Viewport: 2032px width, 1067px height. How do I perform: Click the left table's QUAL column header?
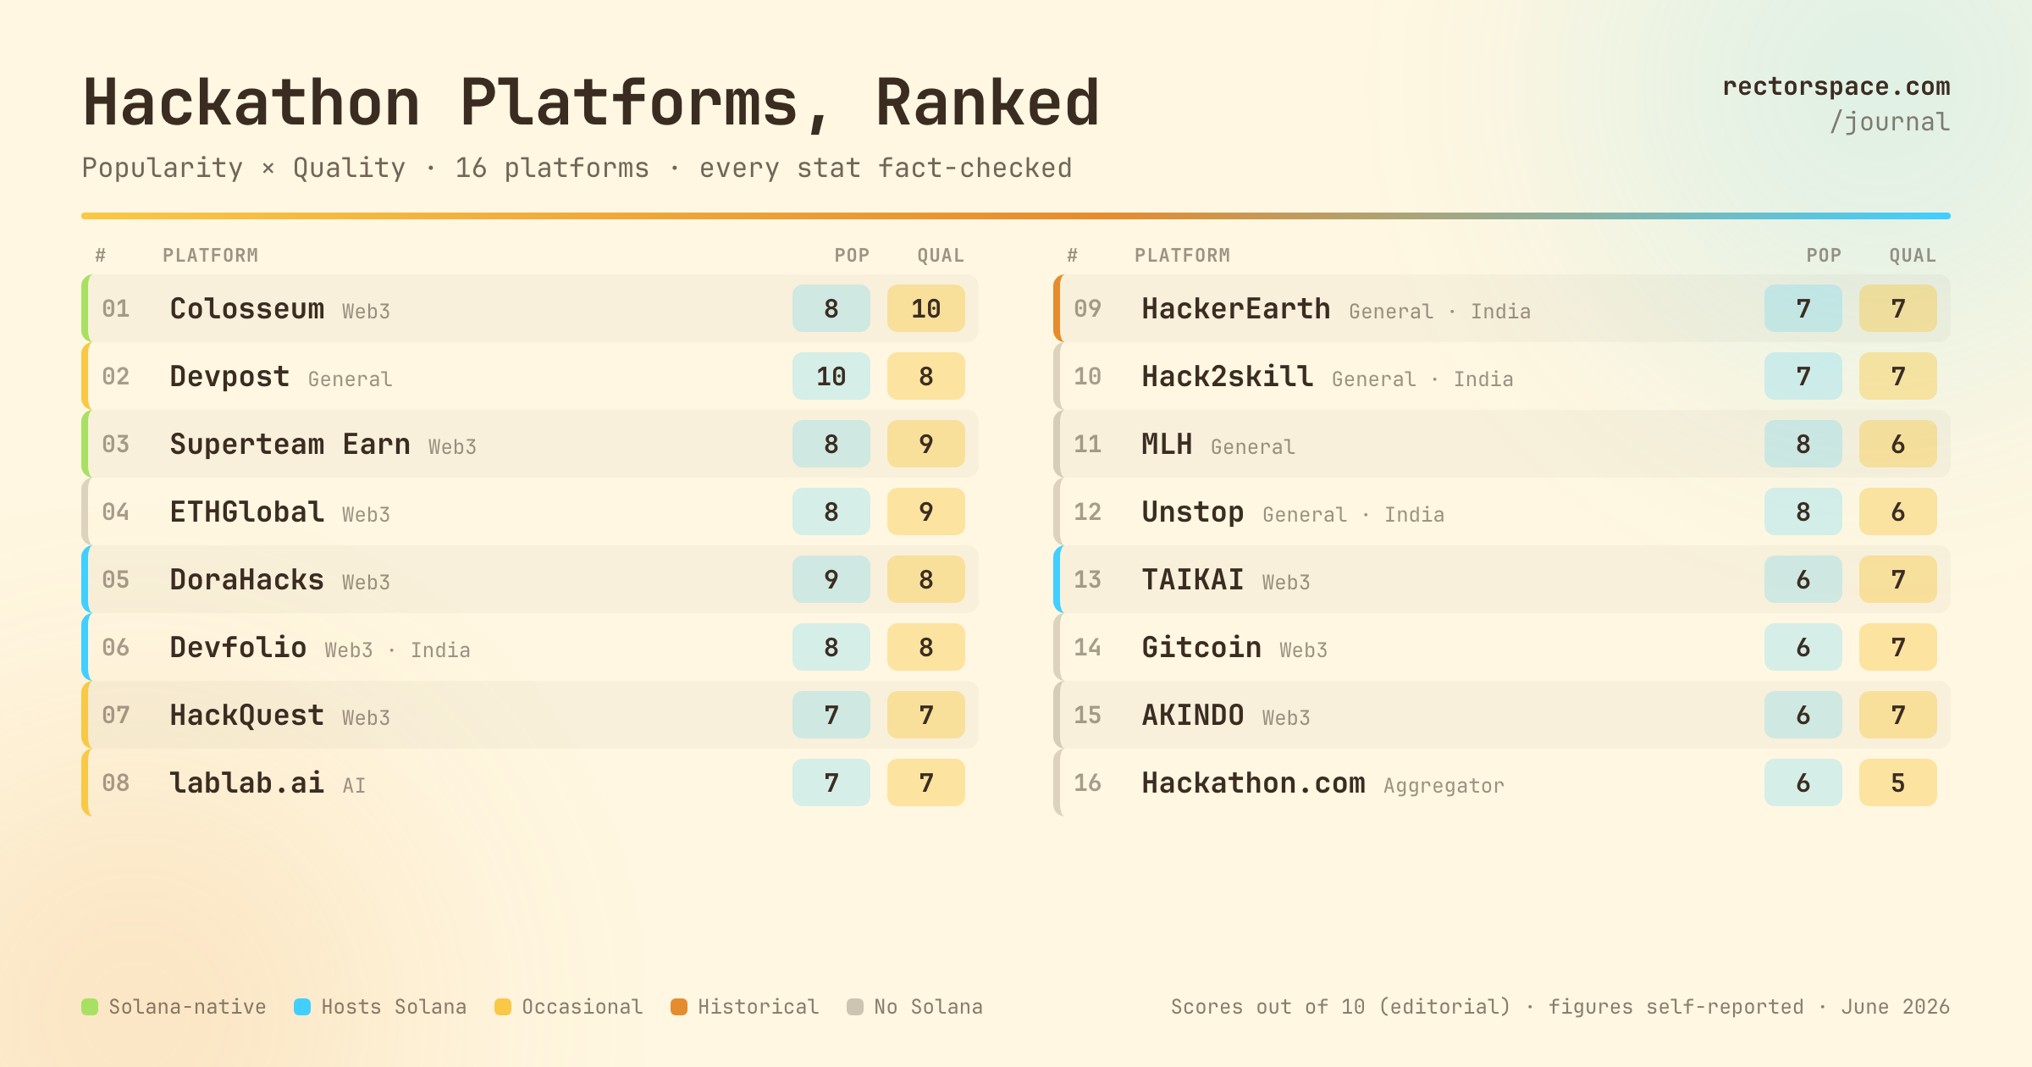(941, 256)
